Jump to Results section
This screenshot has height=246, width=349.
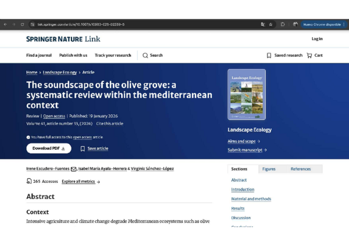click(x=238, y=208)
